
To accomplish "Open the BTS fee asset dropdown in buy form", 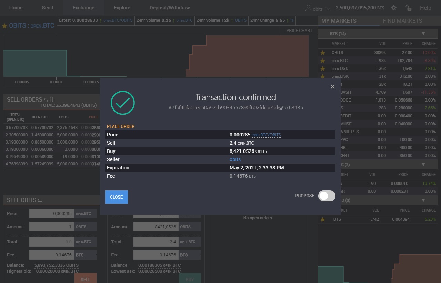I will pyautogui.click(x=189, y=255).
